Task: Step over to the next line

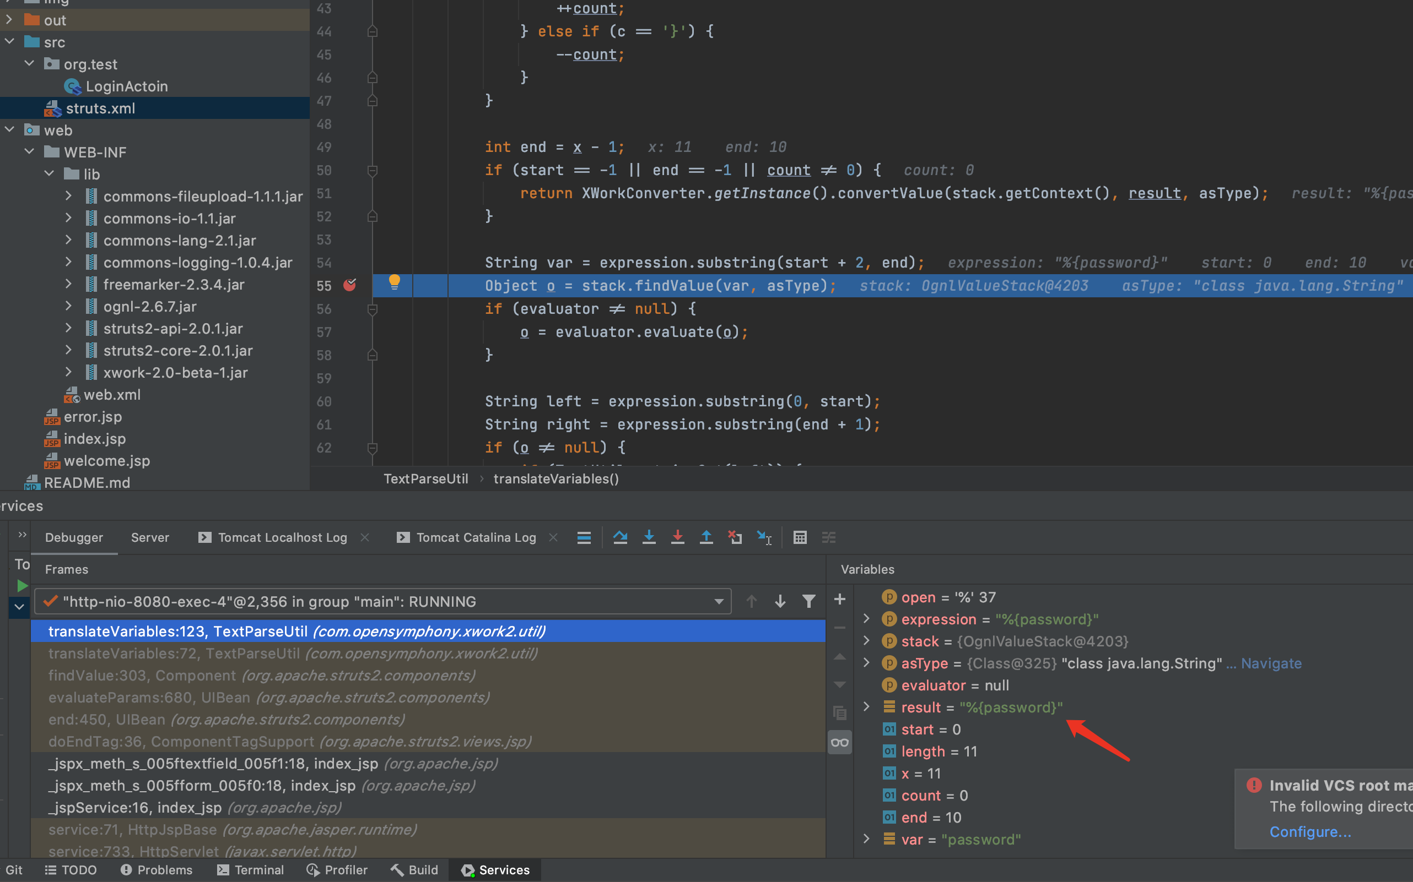Action: [x=620, y=537]
